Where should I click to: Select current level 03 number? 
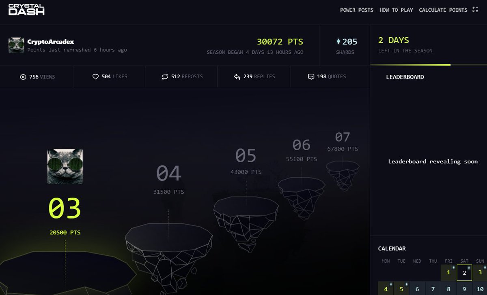pyautogui.click(x=65, y=208)
